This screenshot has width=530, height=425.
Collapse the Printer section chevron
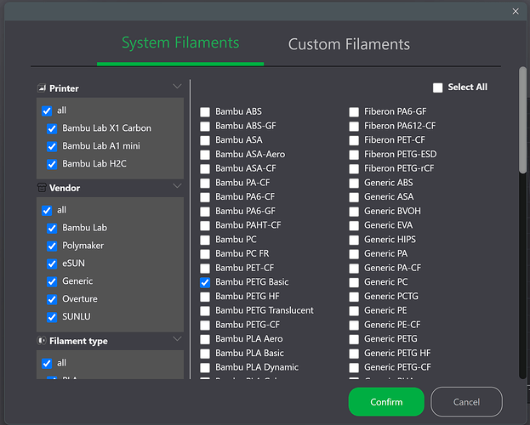(x=177, y=87)
